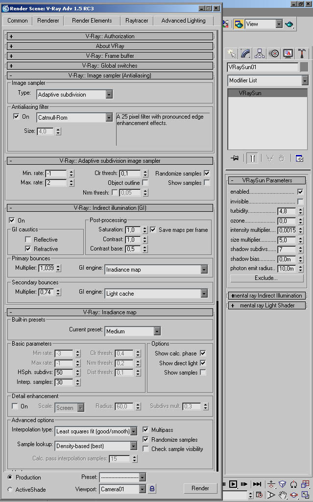The height and width of the screenshot is (502, 313).
Task: Click the Play Animation button
Action: [x=233, y=484]
